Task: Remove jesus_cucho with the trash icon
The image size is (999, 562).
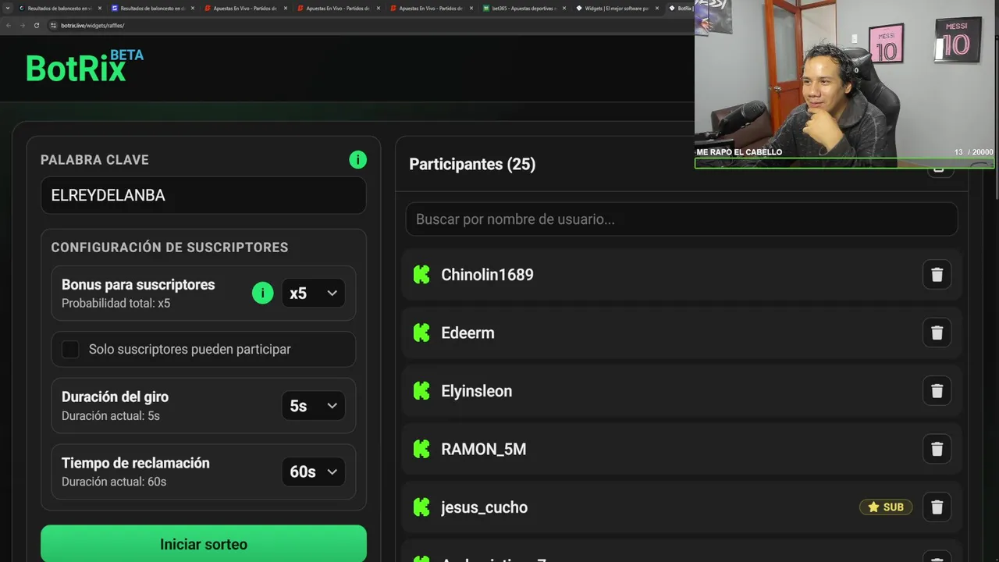Action: click(x=937, y=507)
